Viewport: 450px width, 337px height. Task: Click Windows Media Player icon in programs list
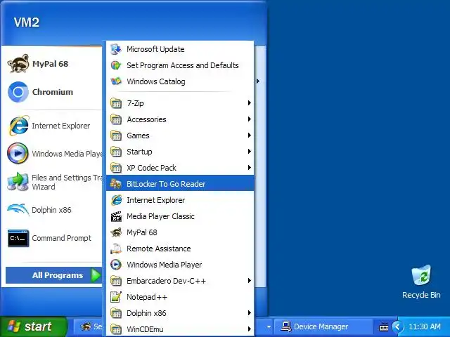coord(116,265)
